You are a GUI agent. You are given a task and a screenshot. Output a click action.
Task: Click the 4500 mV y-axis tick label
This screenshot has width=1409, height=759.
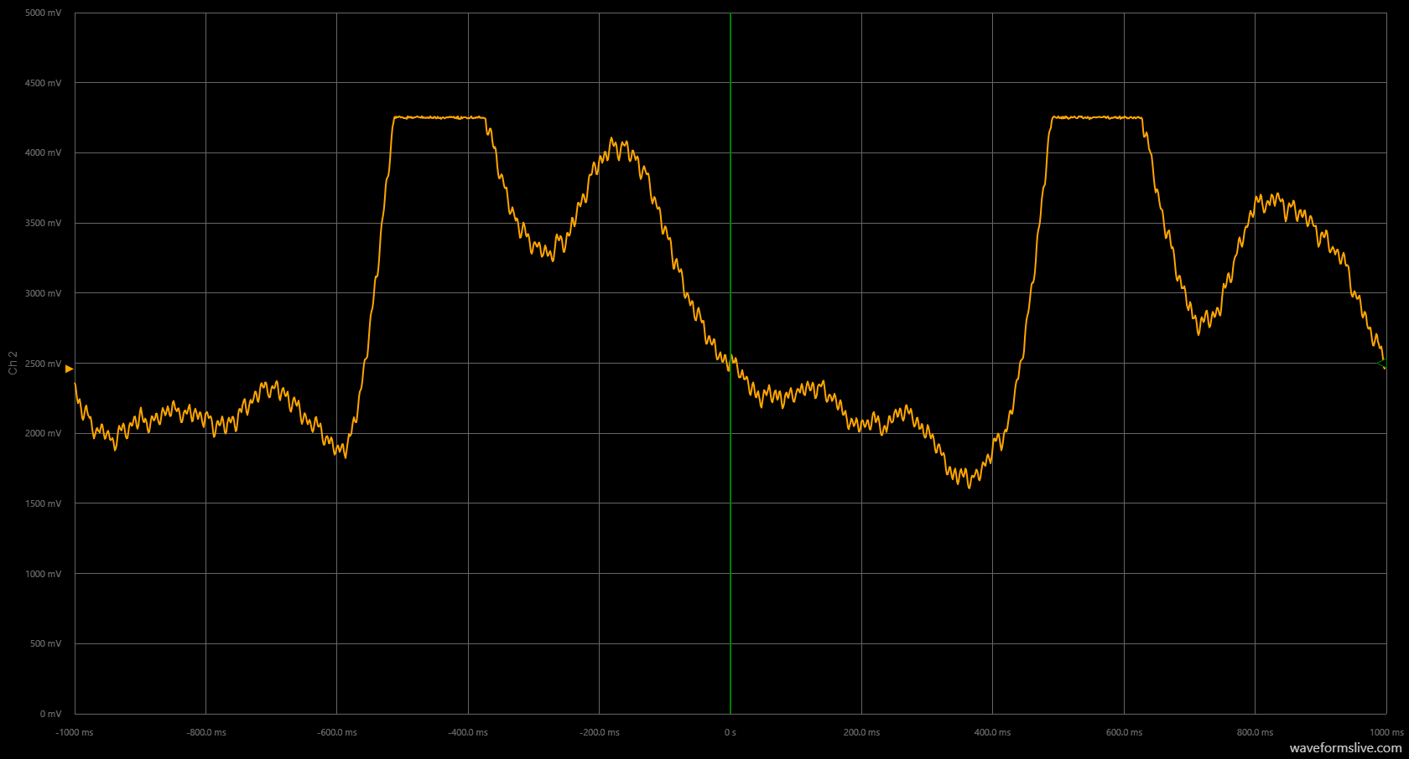43,83
